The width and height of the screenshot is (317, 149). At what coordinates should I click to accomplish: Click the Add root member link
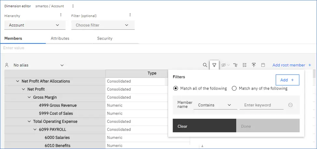pyautogui.click(x=289, y=65)
